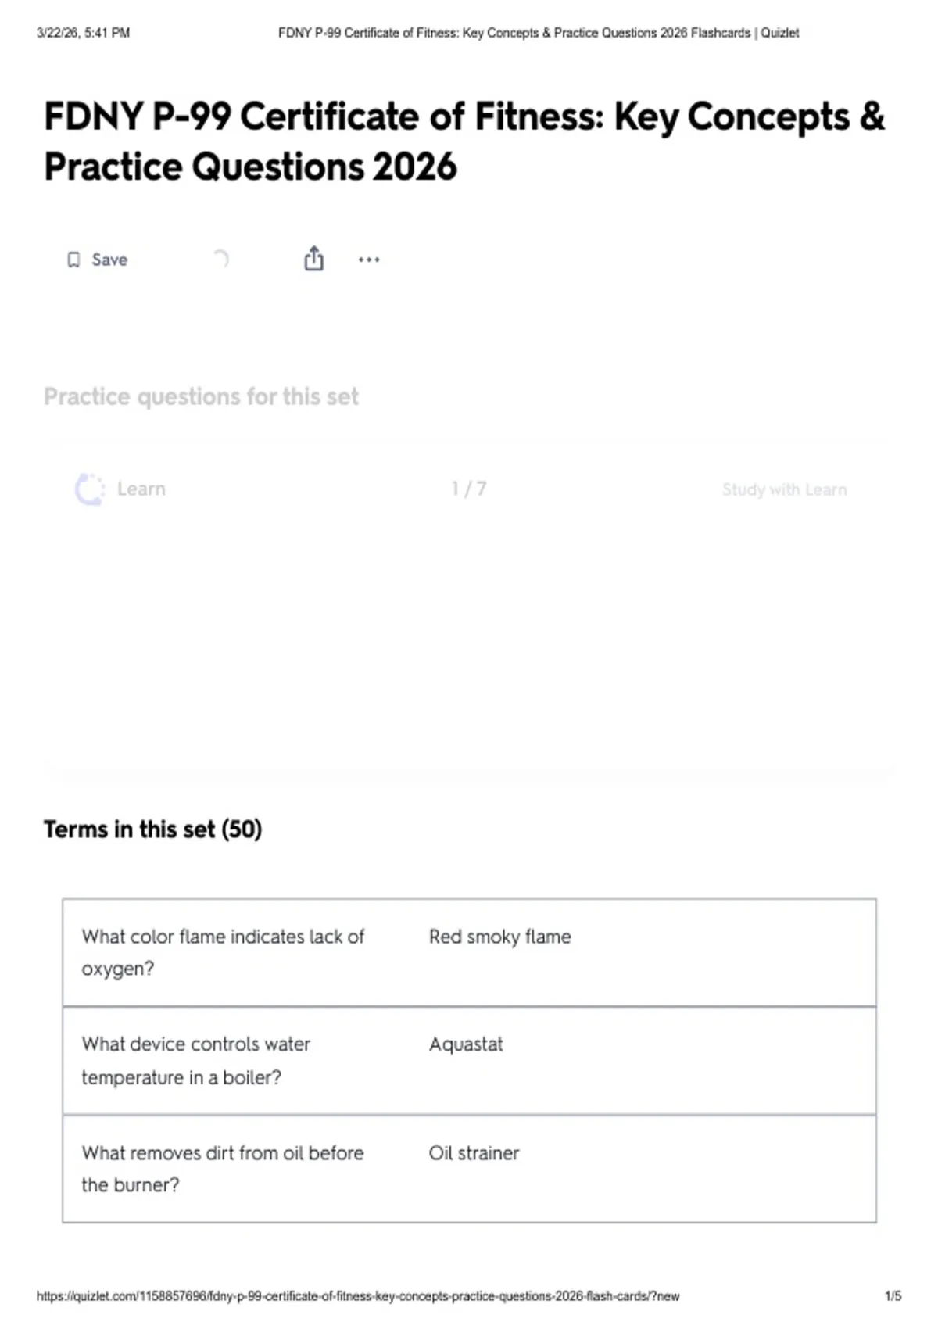This screenshot has height=1329, width=938.
Task: Select the Practice questions for this set heading
Action: tap(201, 396)
